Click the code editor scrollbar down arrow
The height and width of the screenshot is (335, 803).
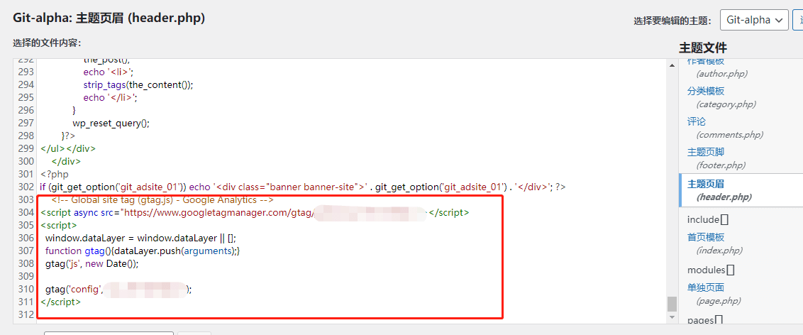click(x=672, y=317)
